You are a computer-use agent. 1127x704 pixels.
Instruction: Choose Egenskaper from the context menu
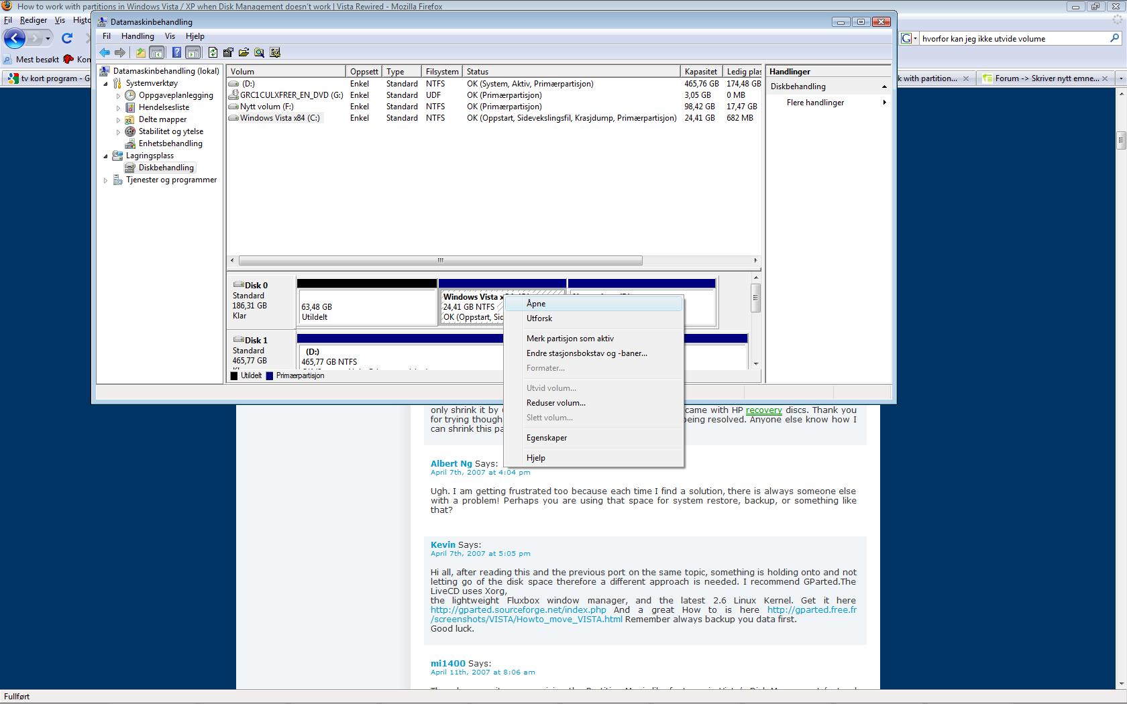coord(594,438)
